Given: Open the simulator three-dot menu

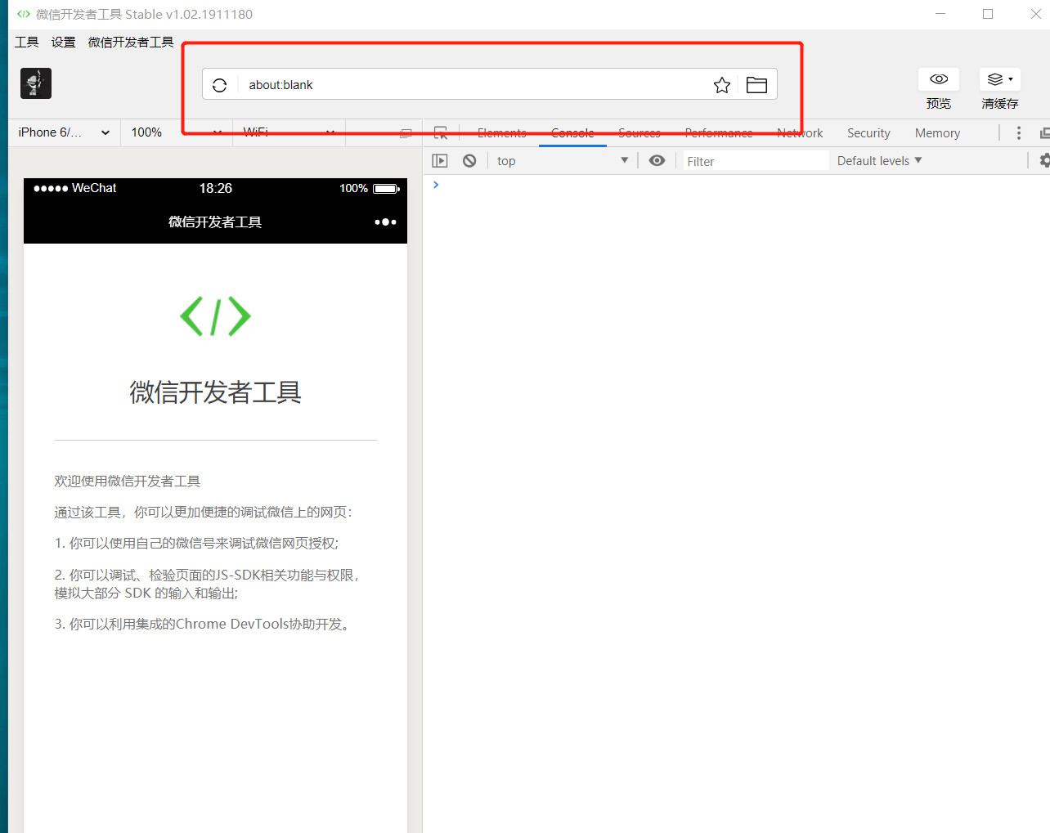Looking at the screenshot, I should pos(385,222).
